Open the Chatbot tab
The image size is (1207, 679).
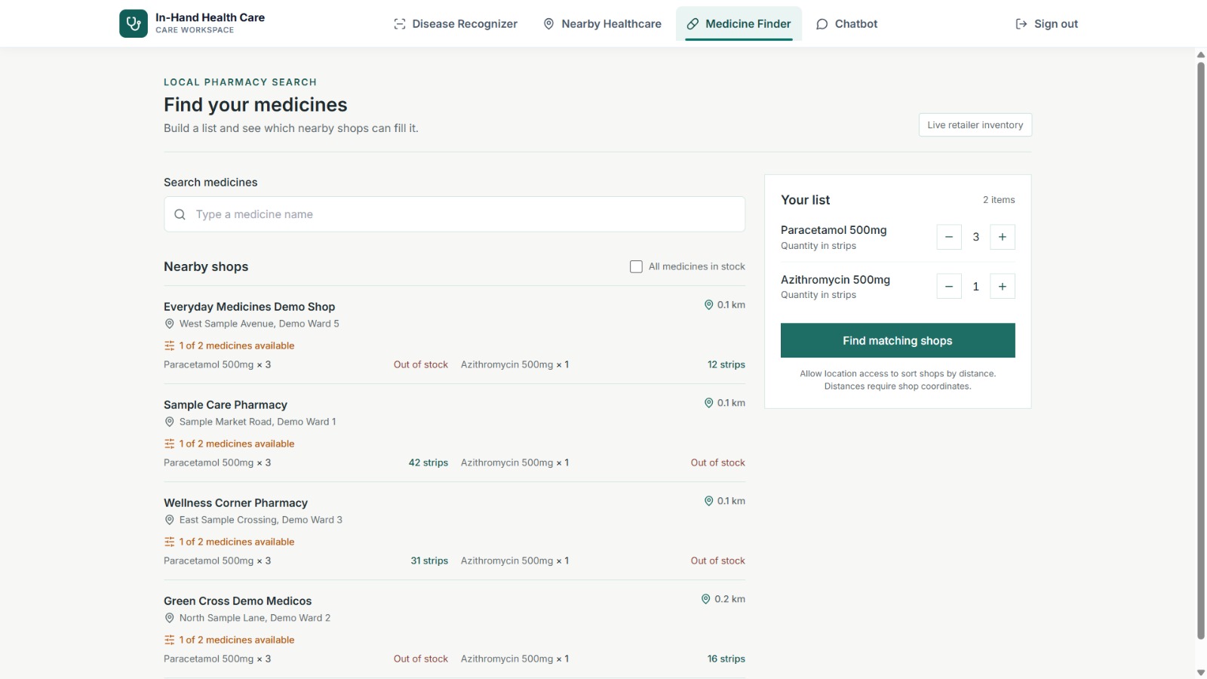point(846,24)
